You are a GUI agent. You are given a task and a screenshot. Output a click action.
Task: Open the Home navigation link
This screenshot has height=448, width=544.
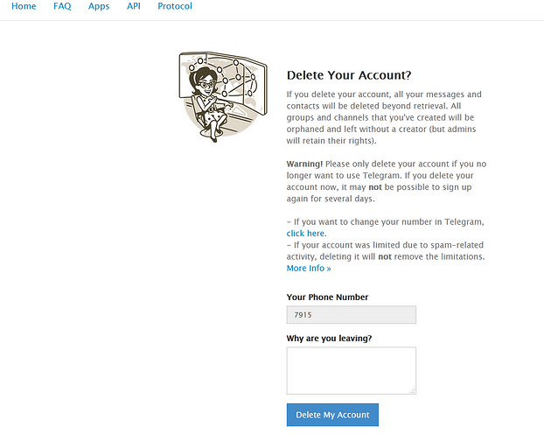24,6
